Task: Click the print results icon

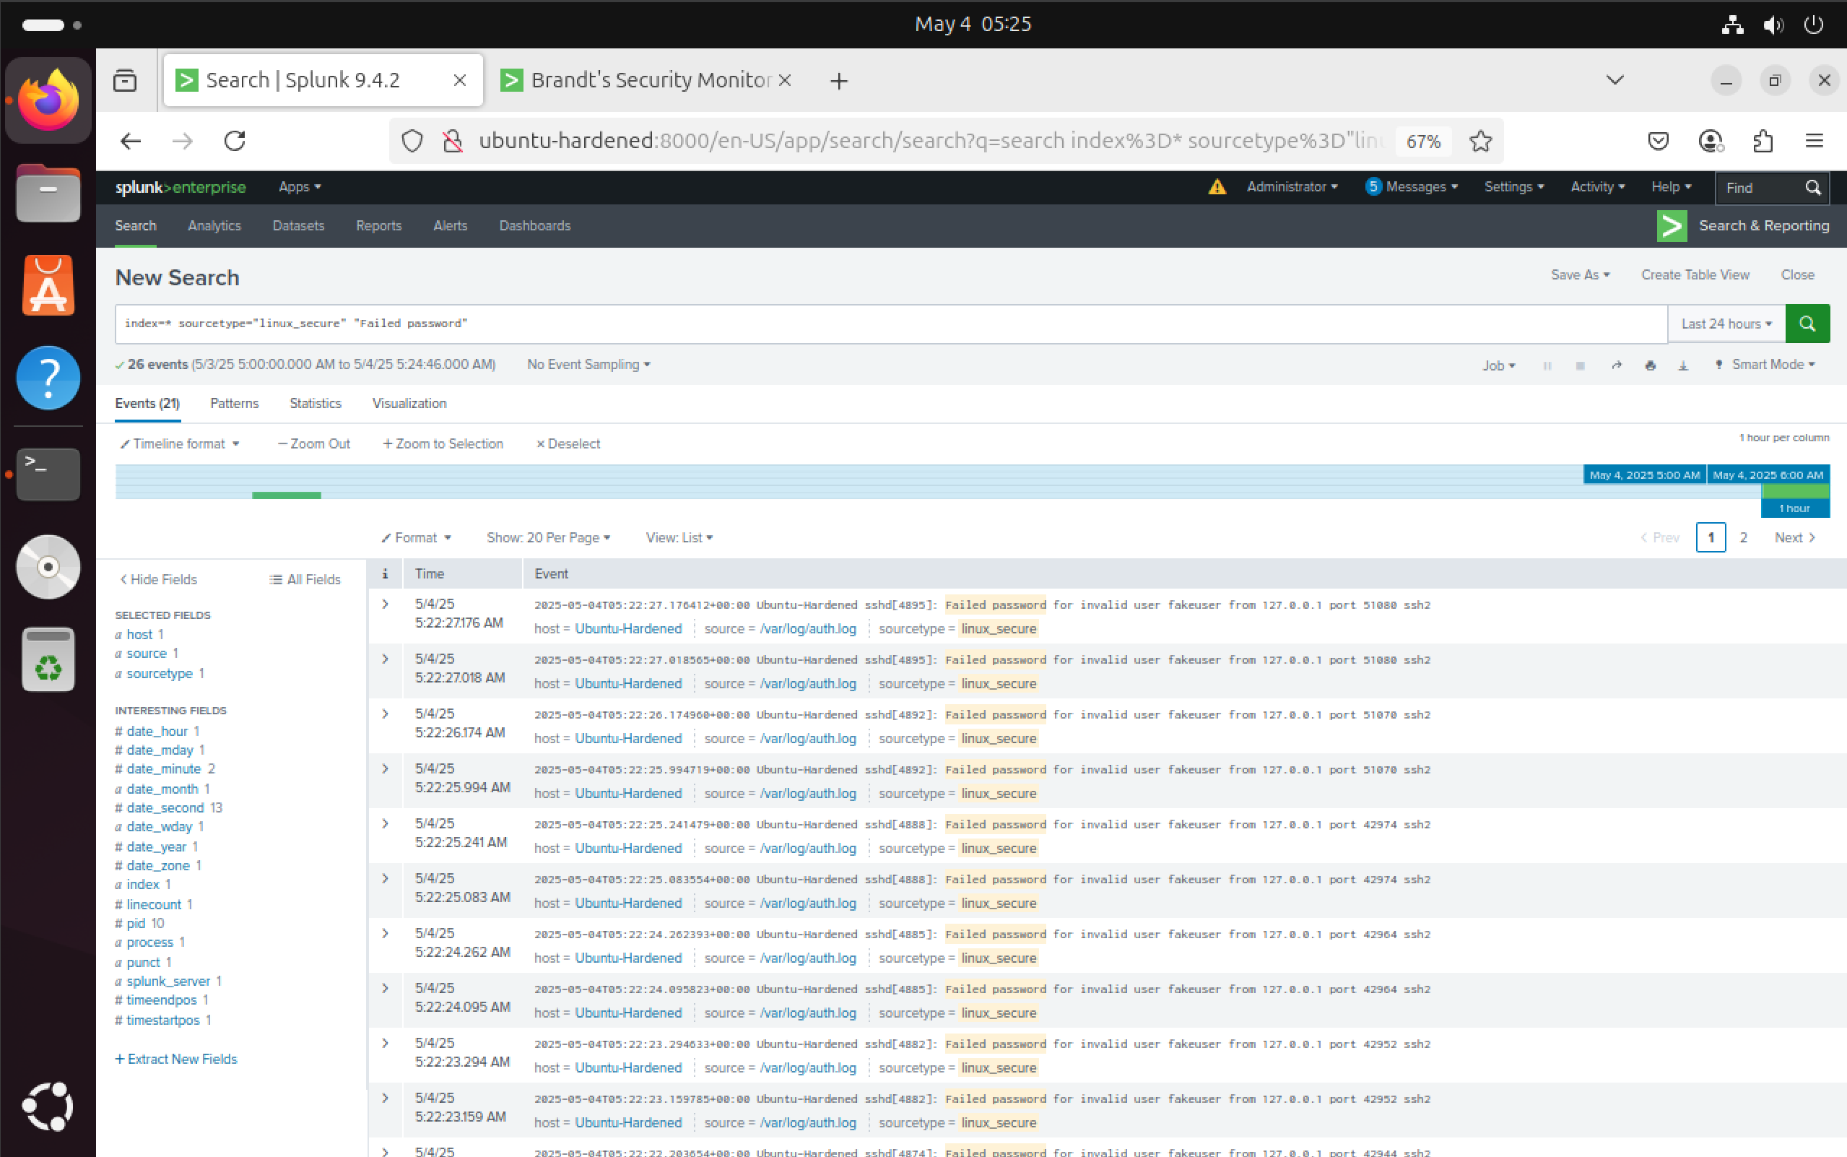Action: tap(1650, 365)
